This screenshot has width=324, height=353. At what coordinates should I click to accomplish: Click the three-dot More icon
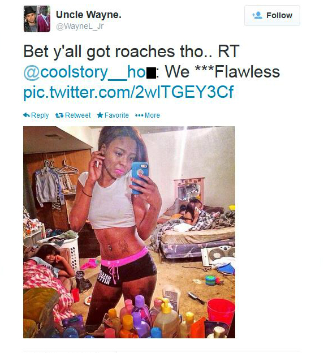[139, 115]
